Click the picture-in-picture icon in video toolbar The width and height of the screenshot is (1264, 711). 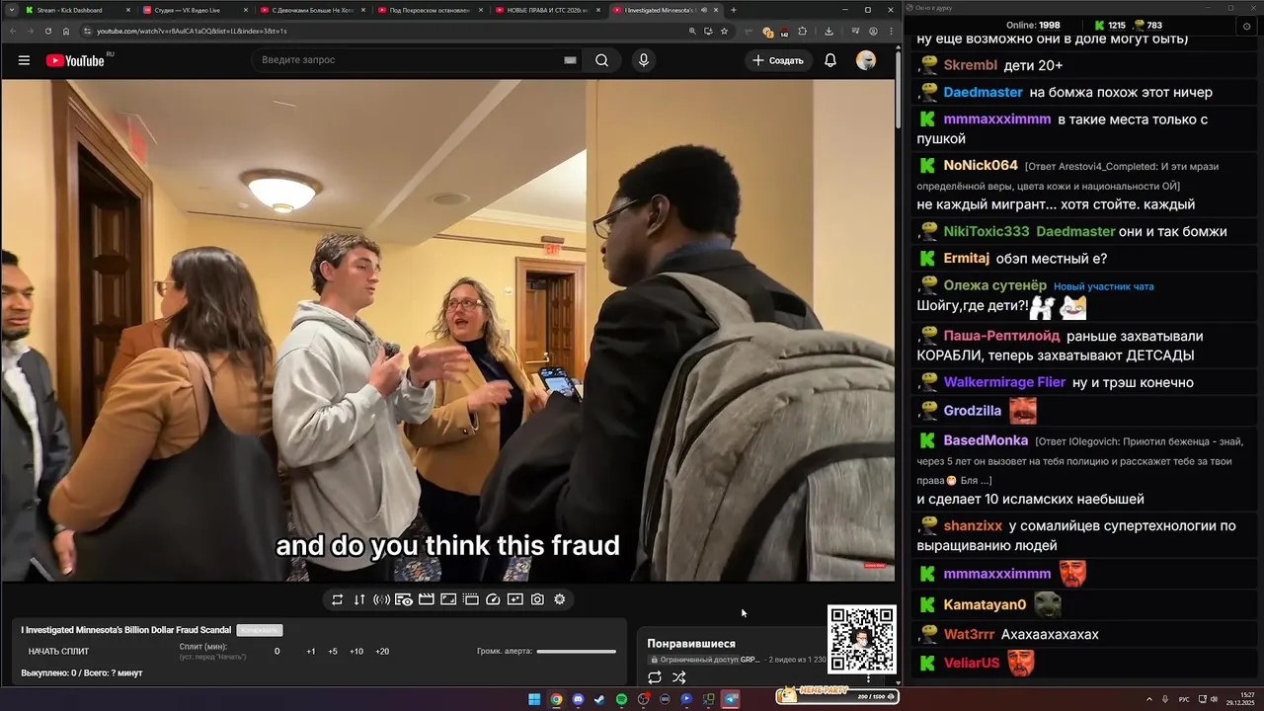[448, 599]
